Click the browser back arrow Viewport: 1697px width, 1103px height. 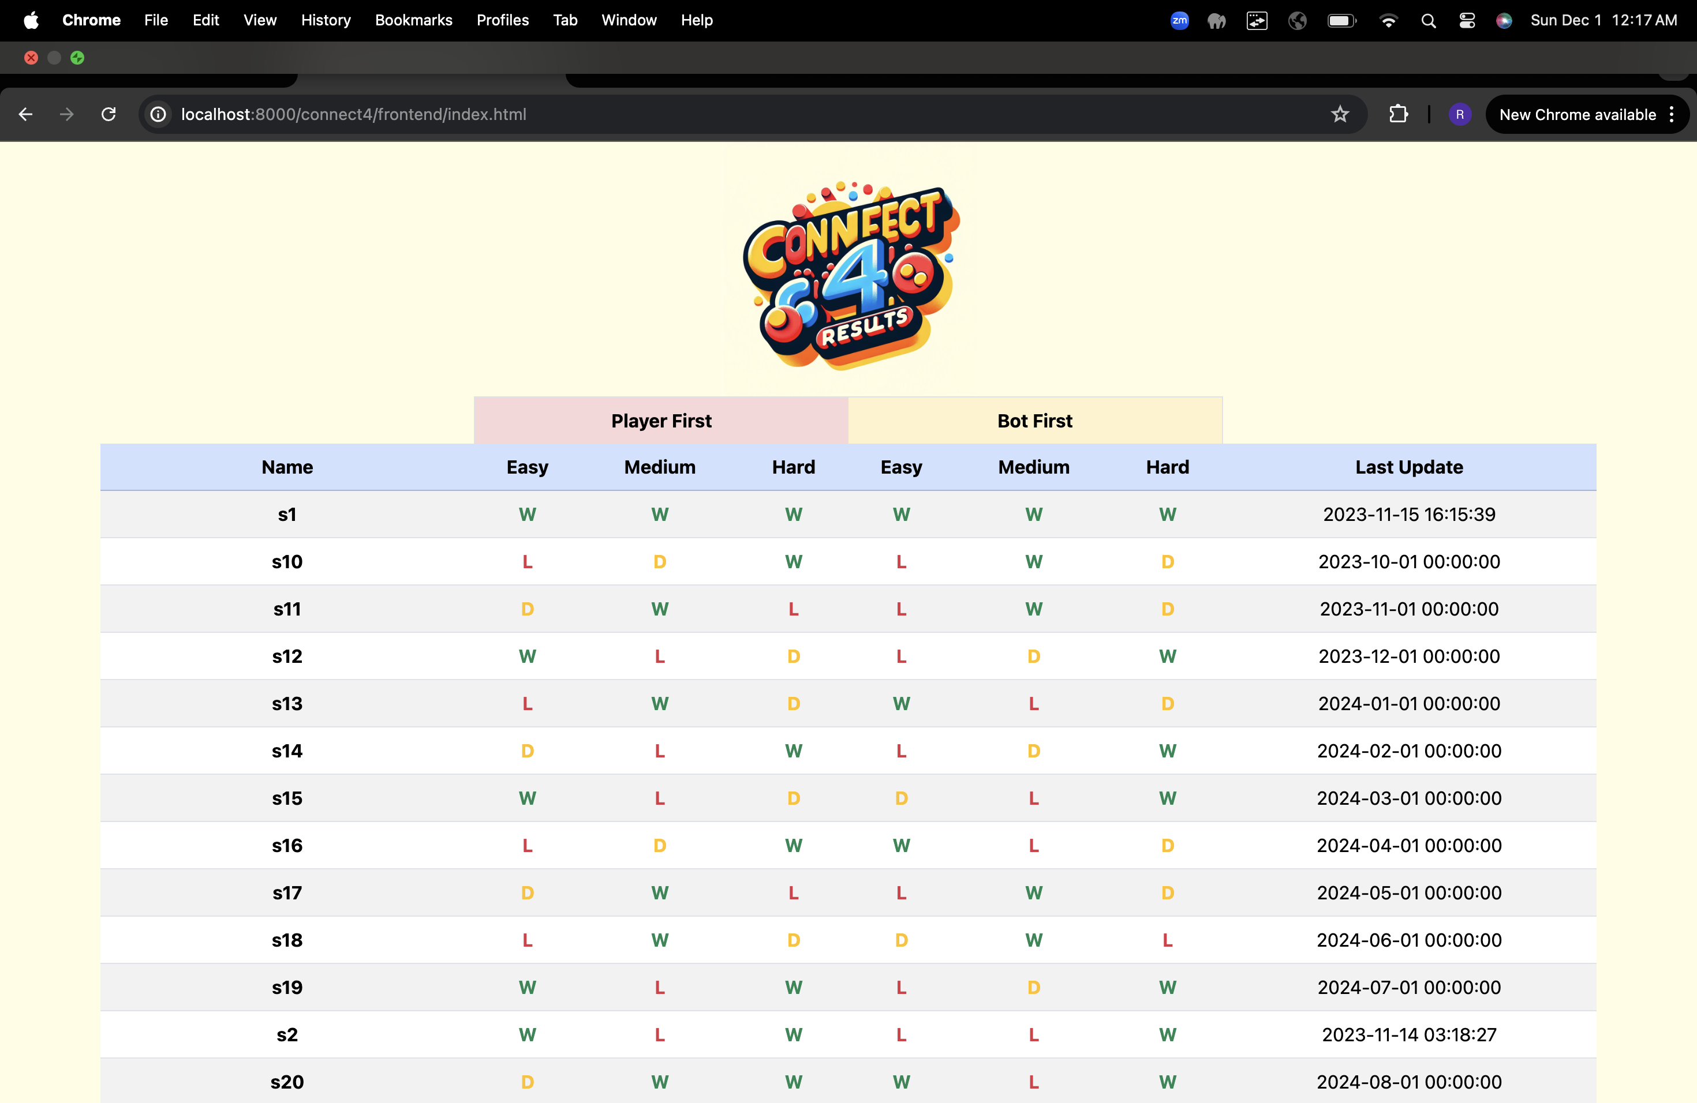pyautogui.click(x=25, y=114)
